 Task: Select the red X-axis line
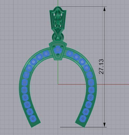tap(94, 84)
